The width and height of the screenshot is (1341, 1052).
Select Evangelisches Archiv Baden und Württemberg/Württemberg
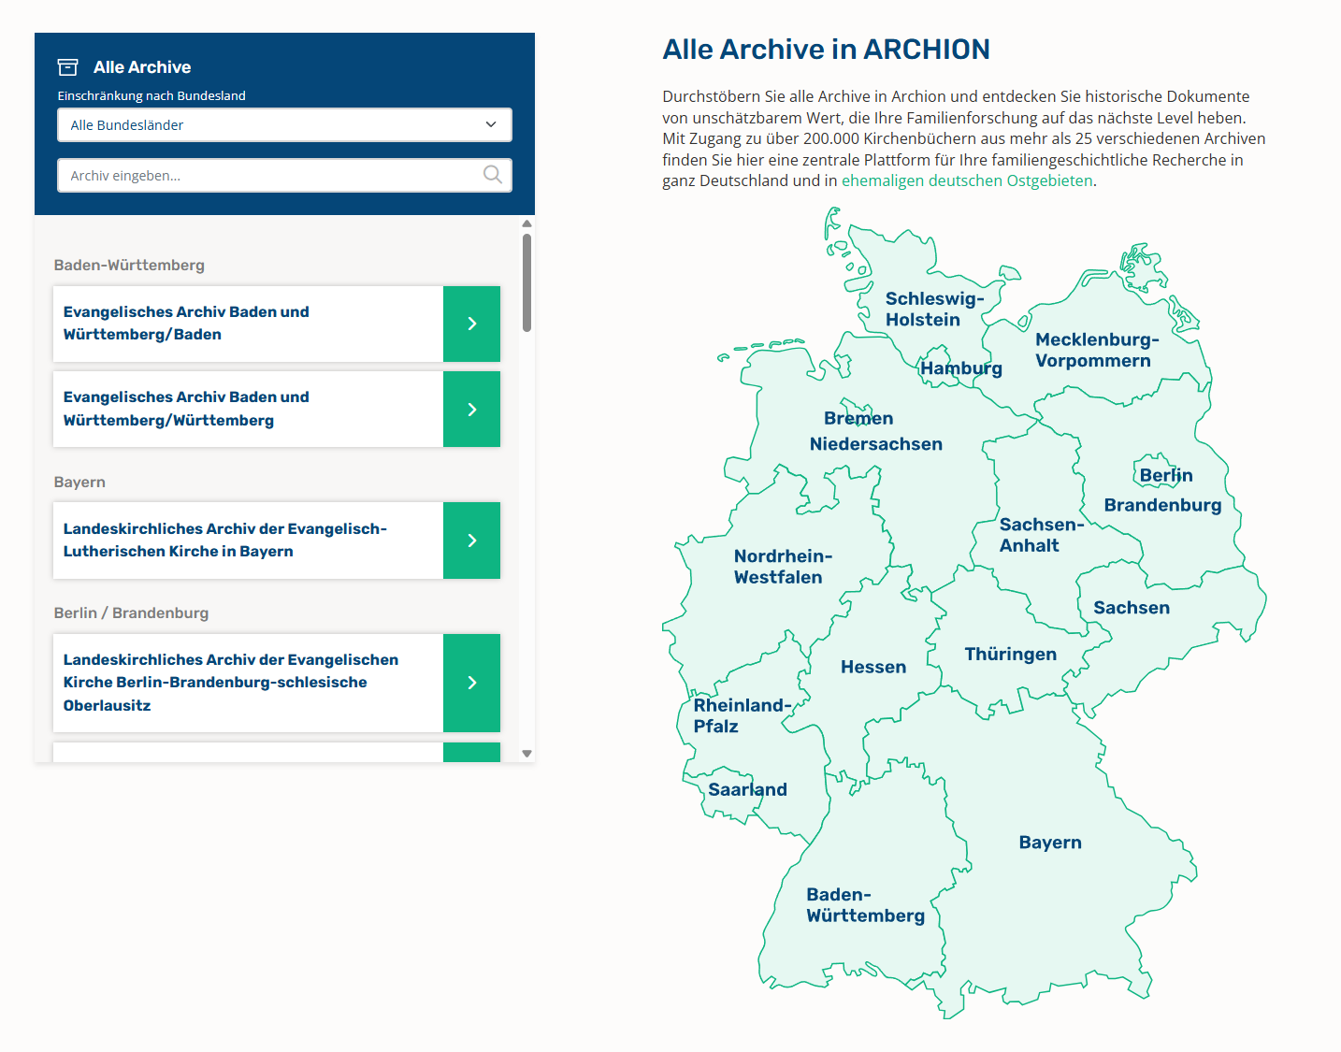[x=248, y=410]
